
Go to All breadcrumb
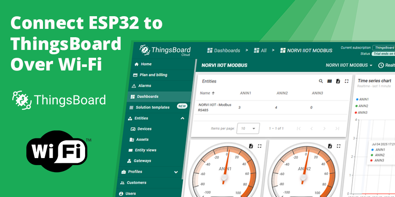coord(260,50)
